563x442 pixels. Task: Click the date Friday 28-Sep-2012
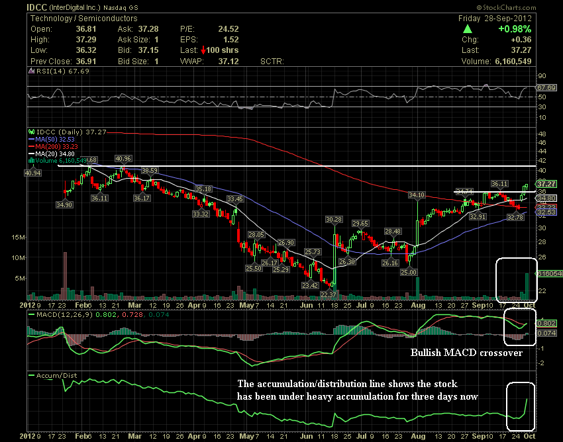(495, 19)
